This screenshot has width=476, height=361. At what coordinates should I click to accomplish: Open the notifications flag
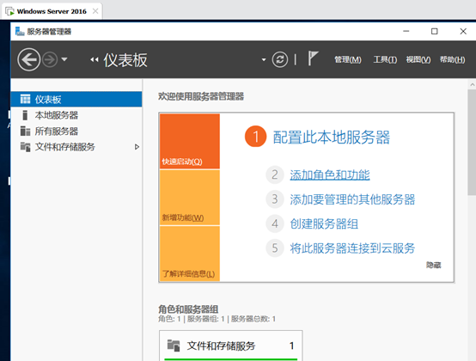(x=313, y=58)
